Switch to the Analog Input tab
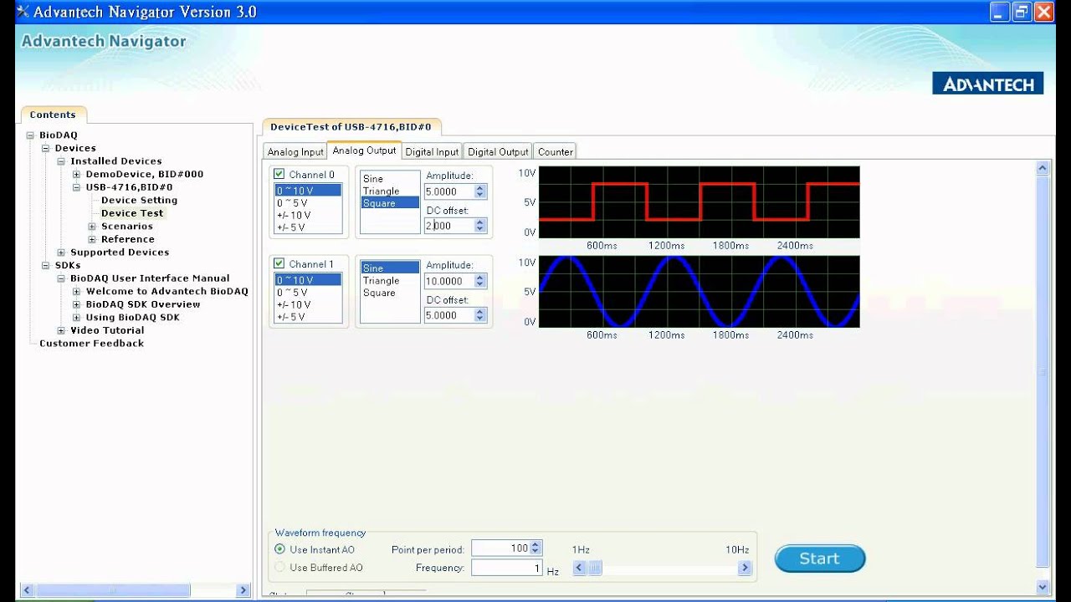Viewport: 1071px width, 602px height. click(295, 152)
